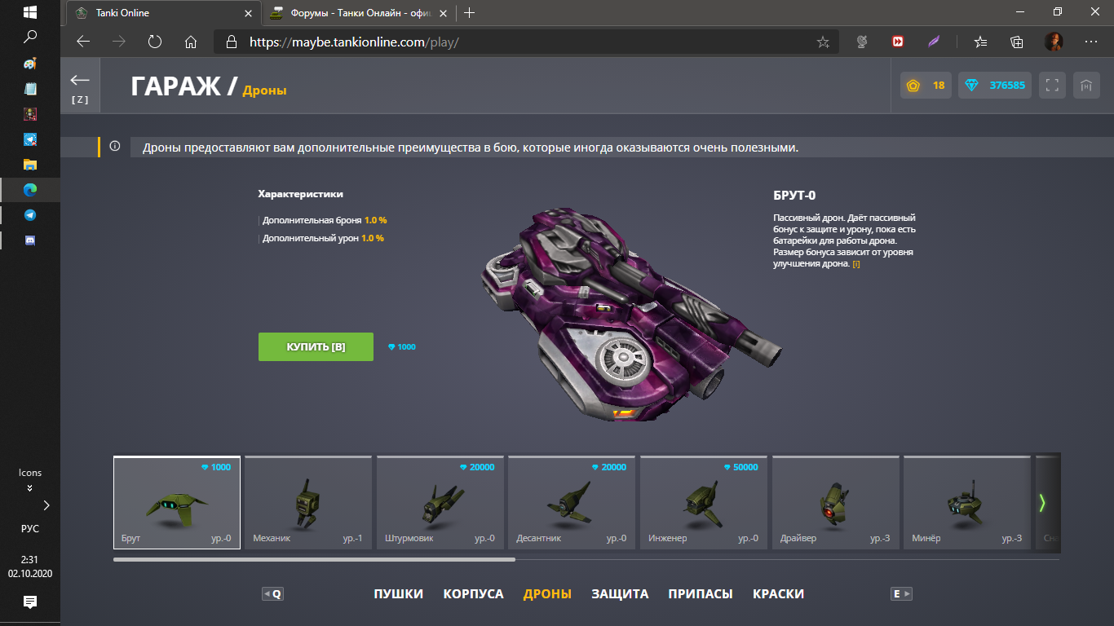Switch to the ЗАЩИТА category
This screenshot has height=626, width=1114.
(x=620, y=594)
